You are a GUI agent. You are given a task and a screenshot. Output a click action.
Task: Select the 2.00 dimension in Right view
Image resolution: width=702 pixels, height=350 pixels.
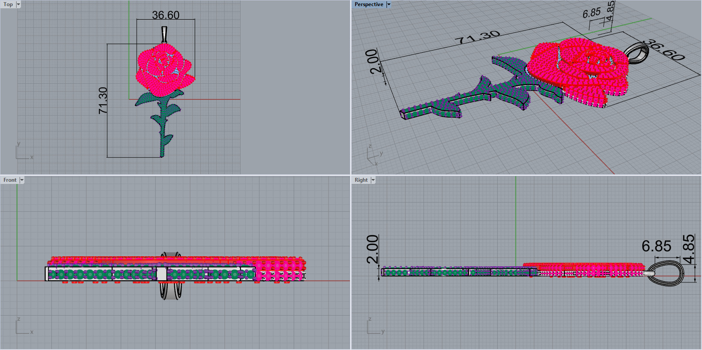tap(373, 249)
